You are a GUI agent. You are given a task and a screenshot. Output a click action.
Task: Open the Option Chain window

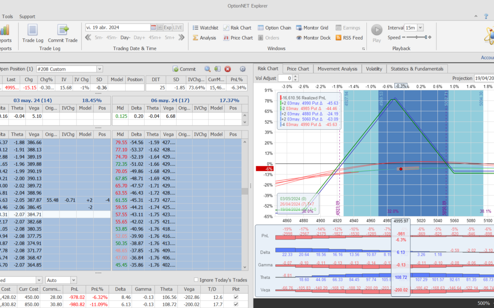click(274, 28)
